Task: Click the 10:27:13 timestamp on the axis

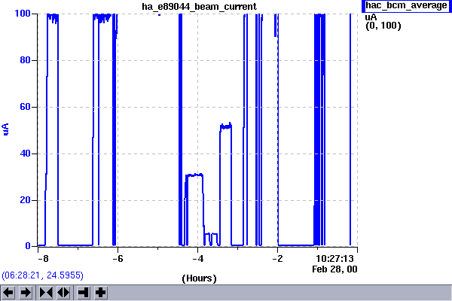Action: 335,258
